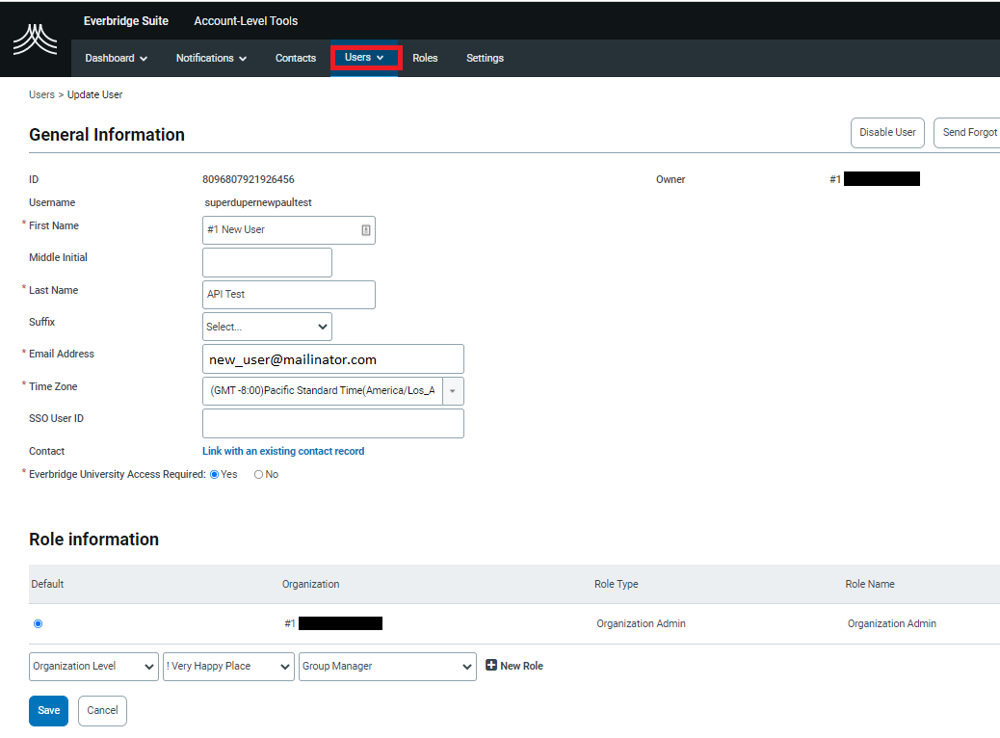This screenshot has width=1000, height=738.
Task: Save the user changes
Action: pyautogui.click(x=48, y=711)
